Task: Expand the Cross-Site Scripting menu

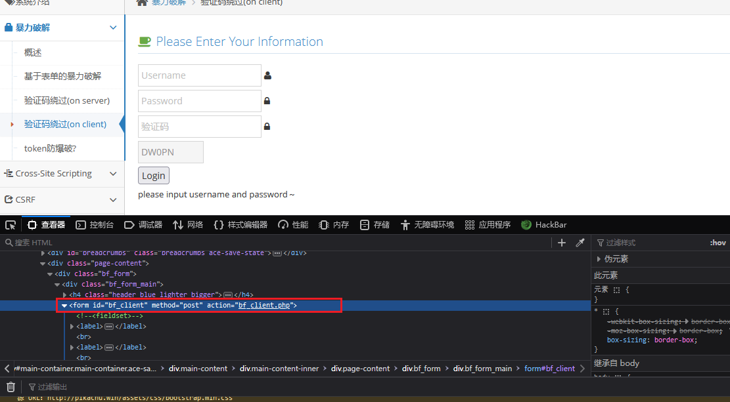Action: click(x=62, y=173)
